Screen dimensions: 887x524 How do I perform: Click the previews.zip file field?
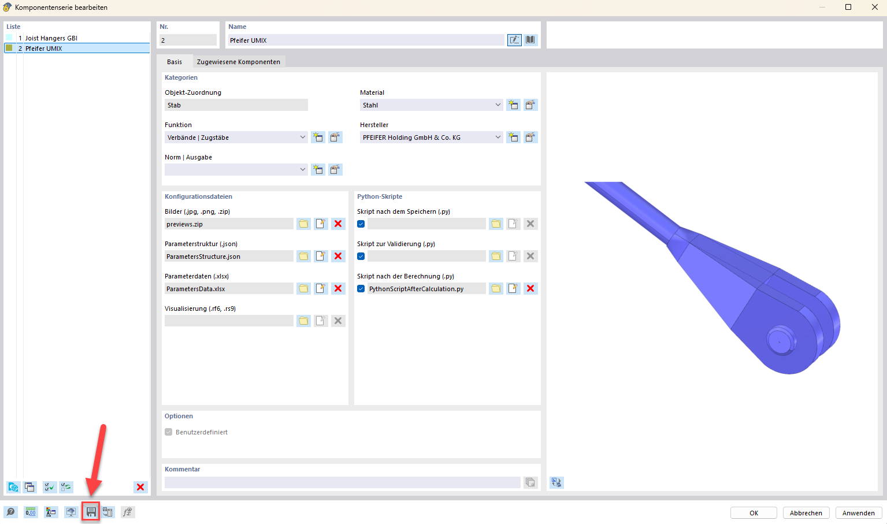tap(229, 224)
